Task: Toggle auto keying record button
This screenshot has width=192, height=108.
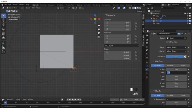Action: click(x=62, y=100)
